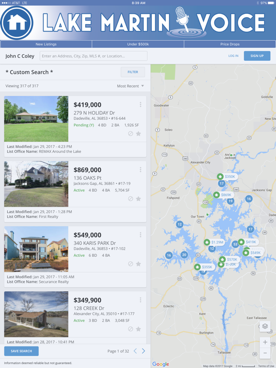The image size is (276, 368).
Task: Open the 19 listings map cluster
Action: [x=230, y=201]
